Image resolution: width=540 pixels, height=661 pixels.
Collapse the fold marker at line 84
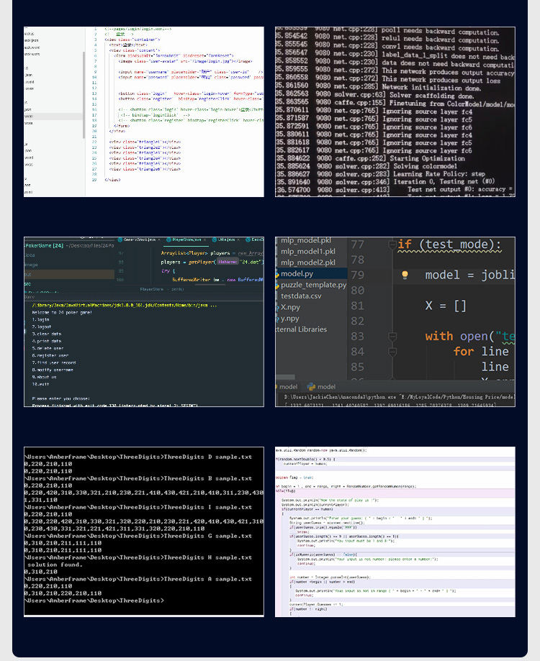(392, 351)
